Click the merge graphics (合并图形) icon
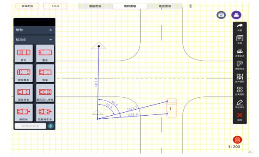The height and width of the screenshot is (157, 259). tap(240, 78)
